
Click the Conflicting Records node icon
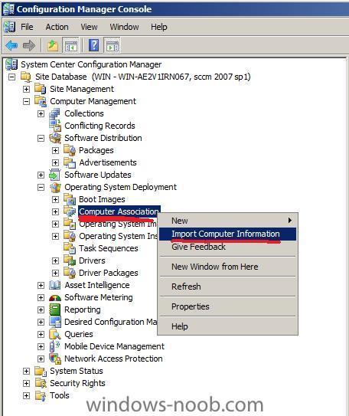[55, 126]
